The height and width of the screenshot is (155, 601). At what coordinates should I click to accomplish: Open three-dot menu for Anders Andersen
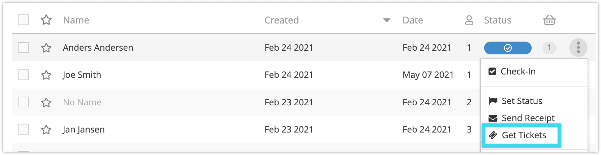578,48
